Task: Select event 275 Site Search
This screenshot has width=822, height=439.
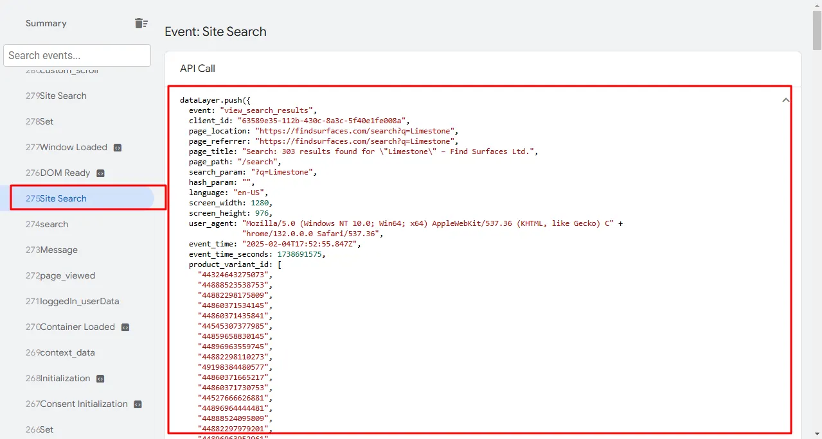Action: (77, 198)
